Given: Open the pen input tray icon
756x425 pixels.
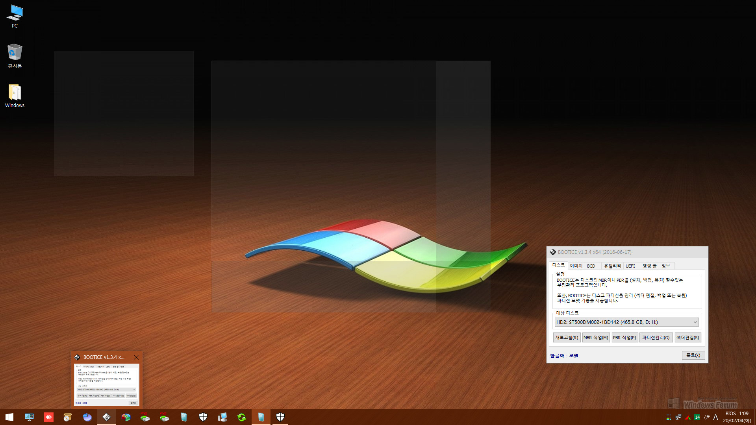Looking at the screenshot, I should 707,417.
